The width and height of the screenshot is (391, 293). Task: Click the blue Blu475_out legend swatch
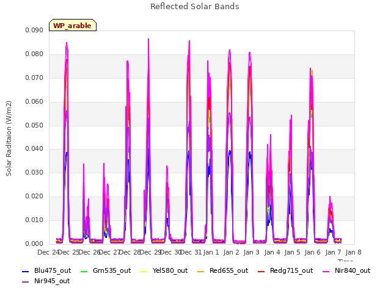pos(26,271)
